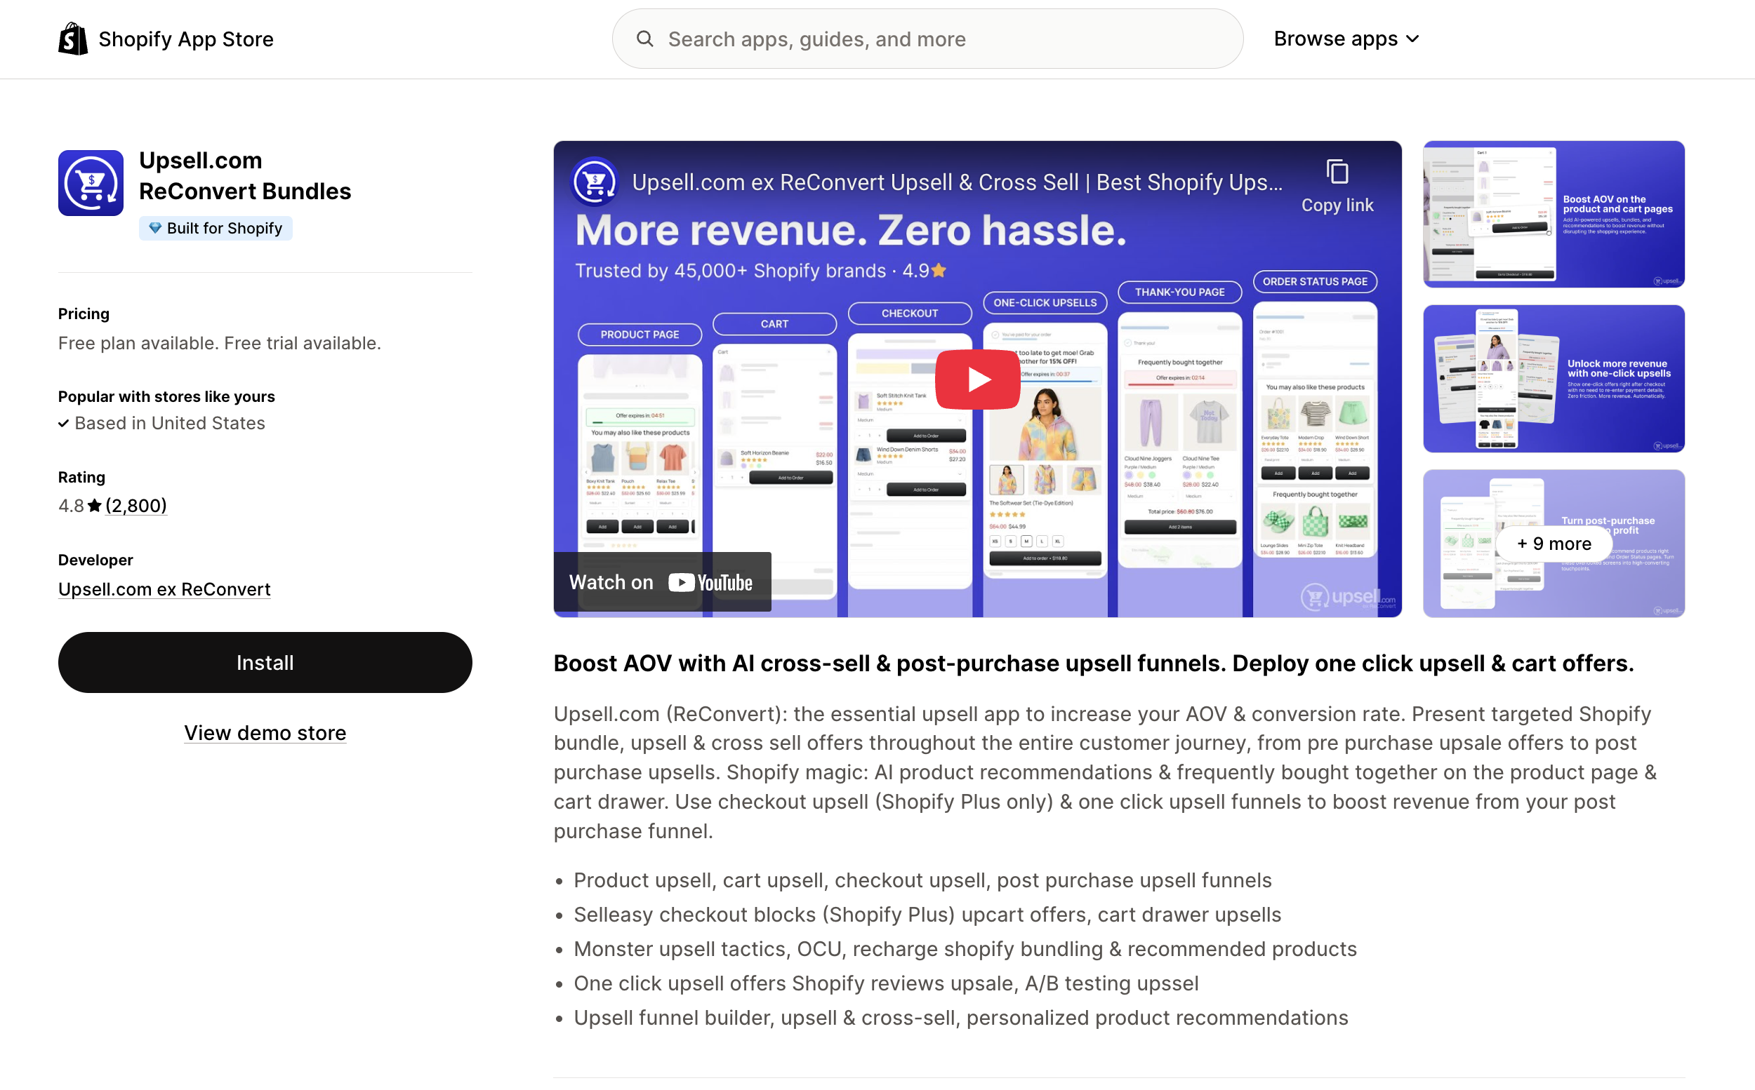Click the YouTube channel avatar in the video

point(595,182)
